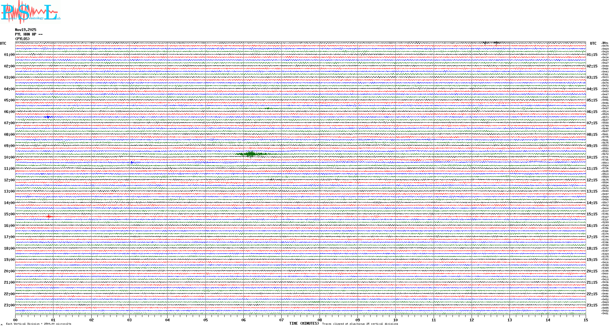Click the PSL seismology lab logo
Image resolution: width=610 pixels, height=328 pixels.
pos(30,12)
